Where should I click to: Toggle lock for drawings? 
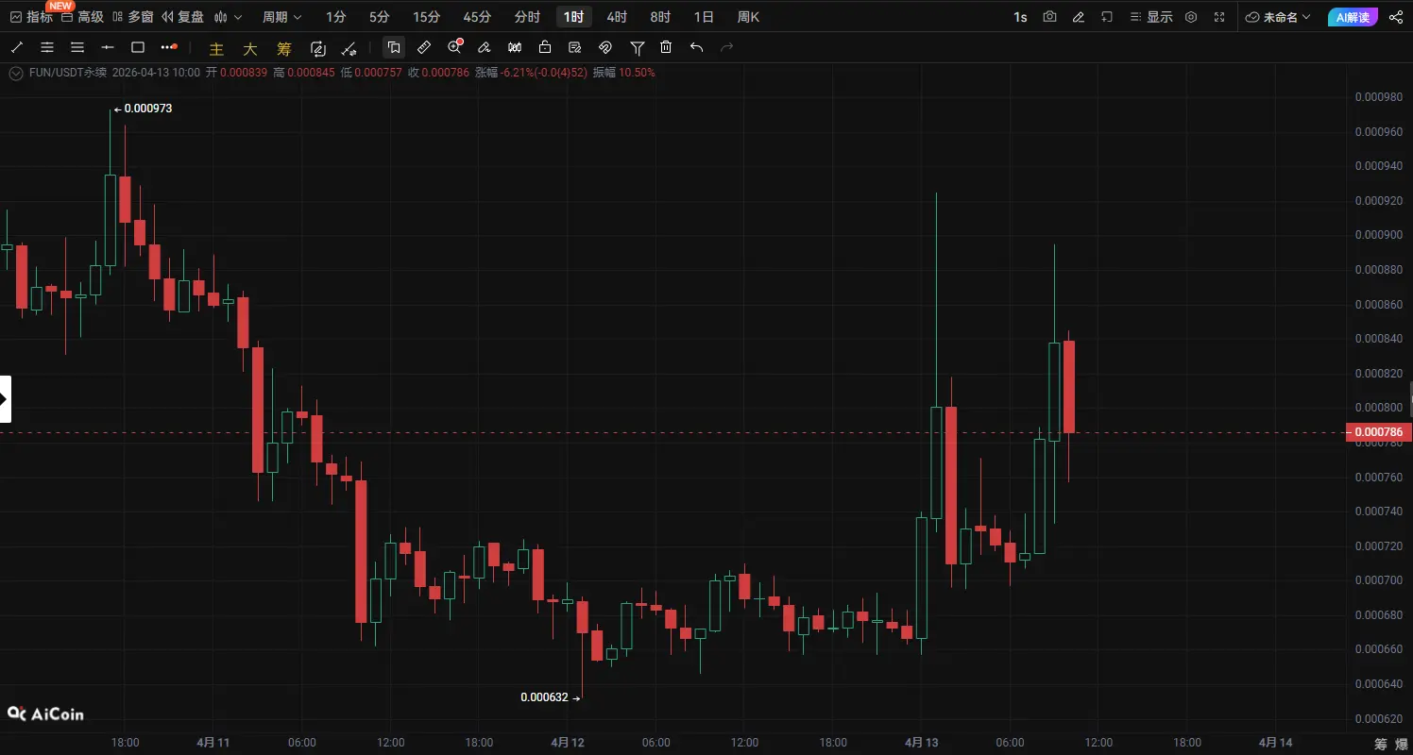click(545, 47)
